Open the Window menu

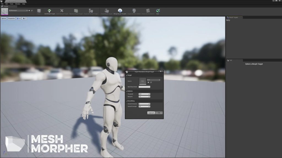(x=18, y=4)
